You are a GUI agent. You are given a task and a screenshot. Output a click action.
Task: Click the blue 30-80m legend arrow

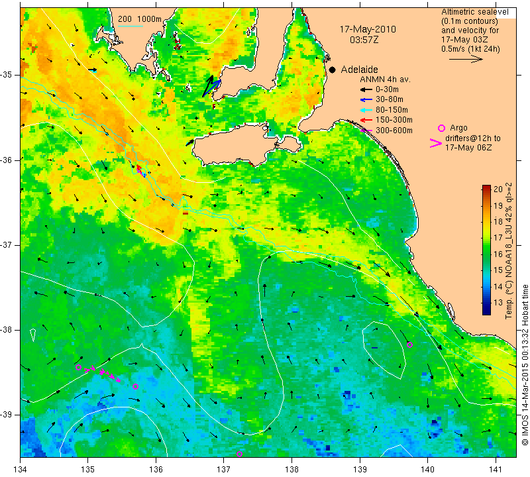pyautogui.click(x=366, y=100)
